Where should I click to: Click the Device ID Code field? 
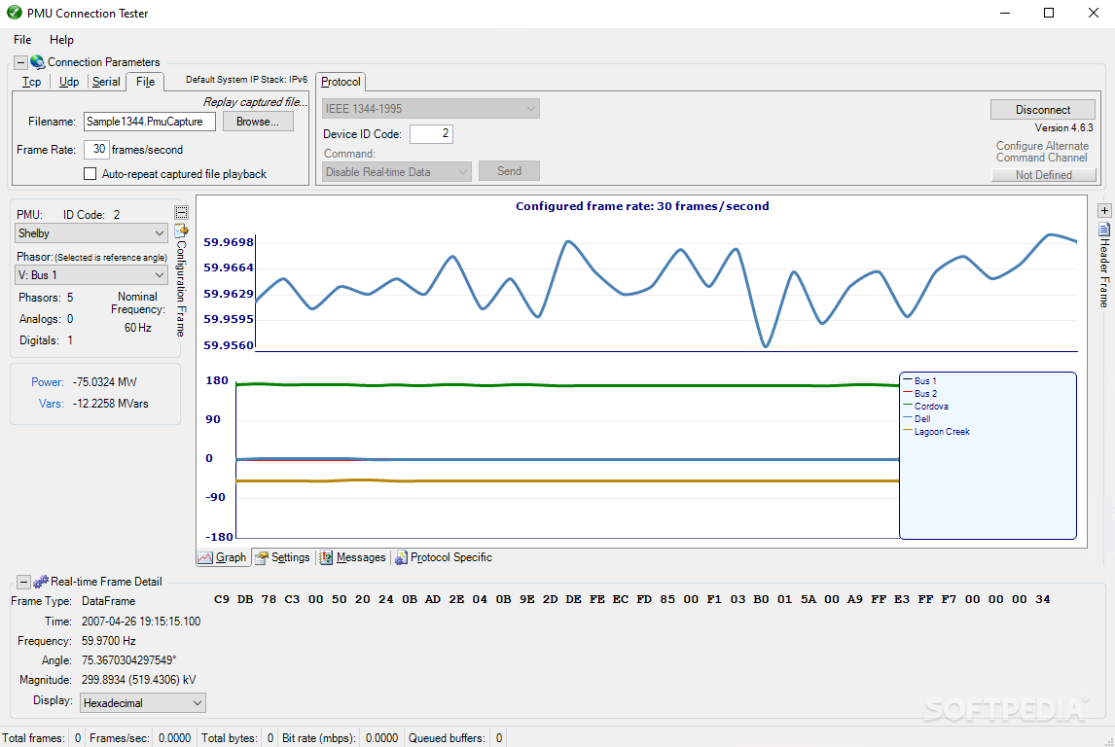coord(431,133)
